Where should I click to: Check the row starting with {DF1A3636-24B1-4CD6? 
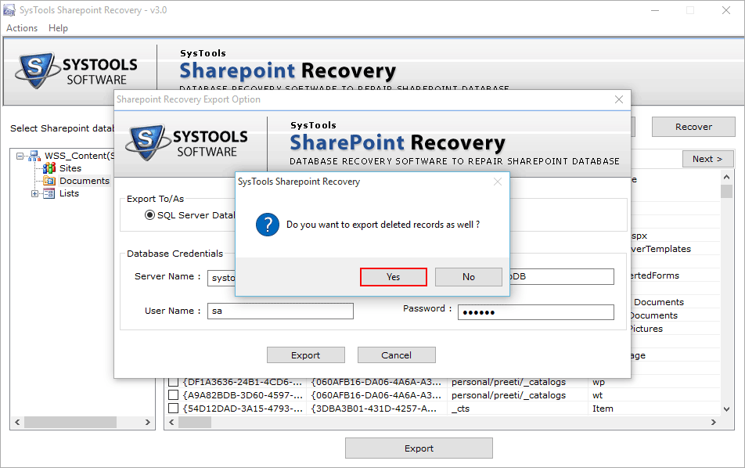tap(174, 382)
